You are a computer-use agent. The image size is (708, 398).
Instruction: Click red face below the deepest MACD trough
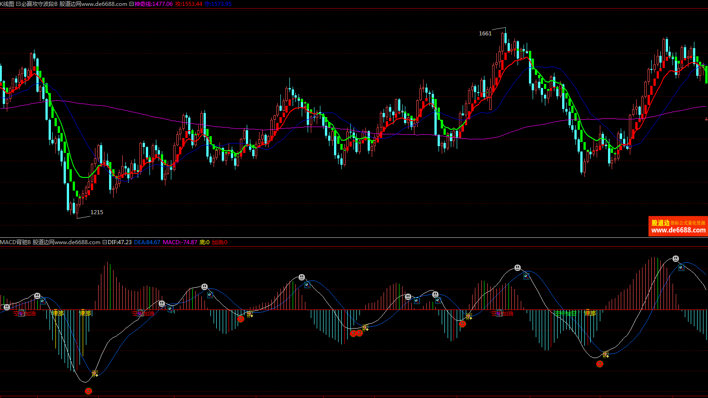[x=89, y=391]
